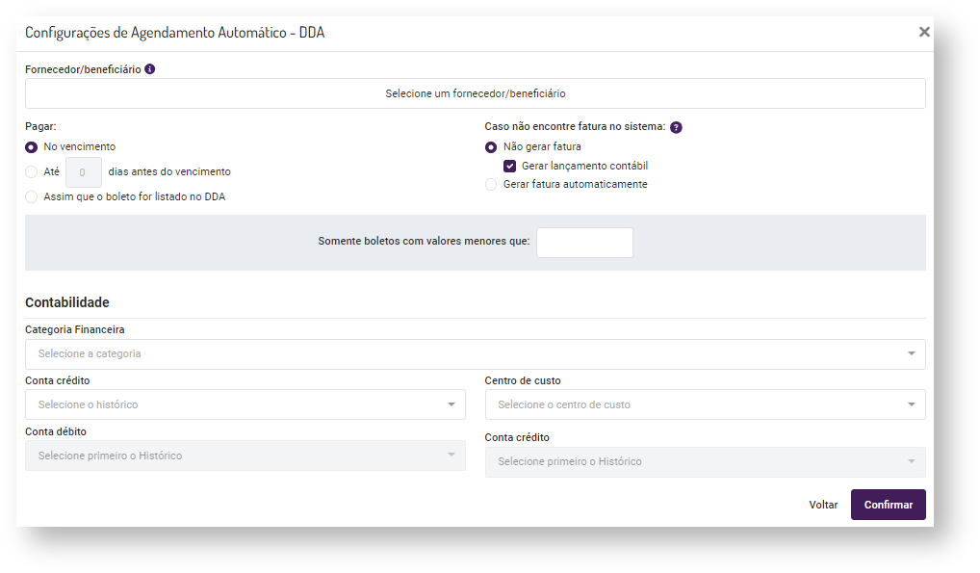Select 'Gerar fatura automaticamente' option
Image resolution: width=980 pixels, height=573 pixels.
[491, 184]
